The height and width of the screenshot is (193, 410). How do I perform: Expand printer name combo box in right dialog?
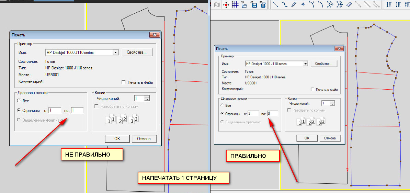(305, 64)
